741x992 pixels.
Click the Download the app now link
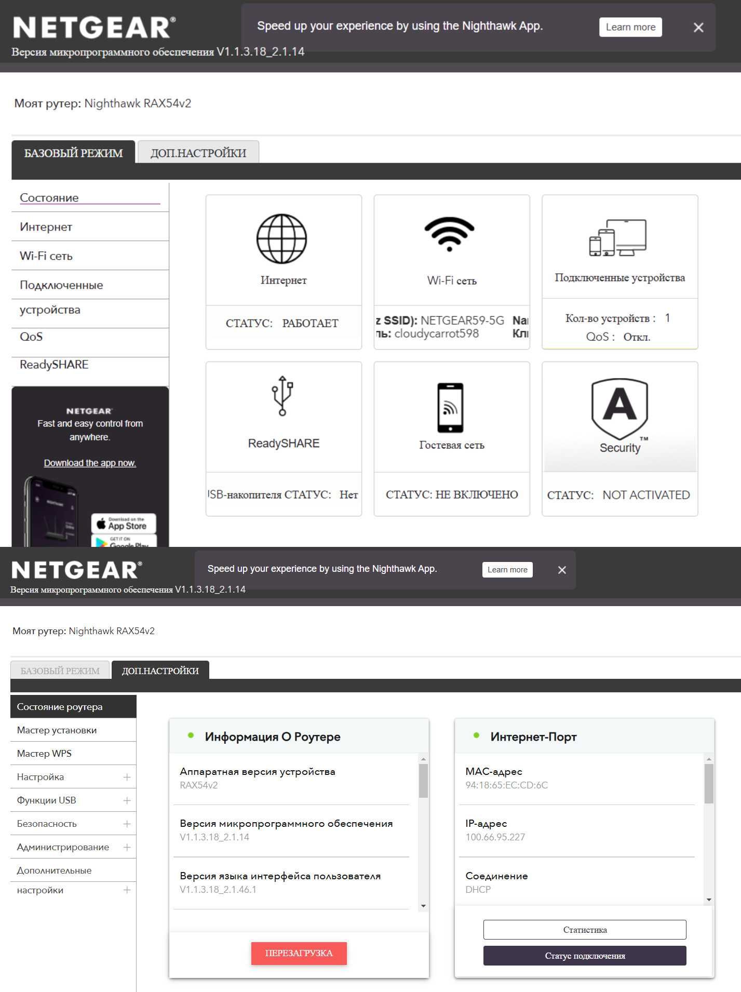pos(90,463)
